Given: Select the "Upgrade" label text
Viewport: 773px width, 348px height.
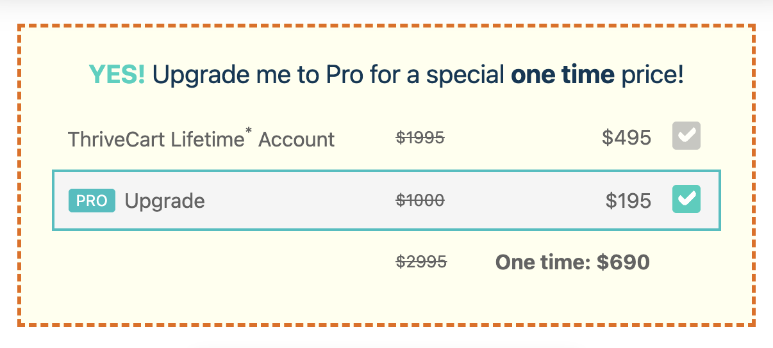Looking at the screenshot, I should click(x=165, y=202).
